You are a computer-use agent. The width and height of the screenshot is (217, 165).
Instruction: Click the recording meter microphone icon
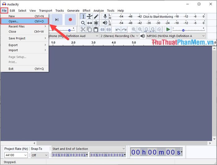[105, 16]
